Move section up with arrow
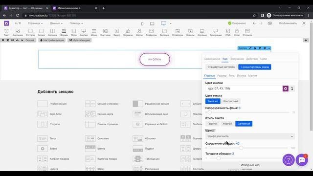Screen dimensions: 313x176 coord(18,40)
